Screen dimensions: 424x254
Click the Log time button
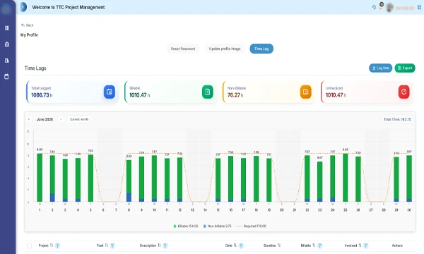pos(380,68)
